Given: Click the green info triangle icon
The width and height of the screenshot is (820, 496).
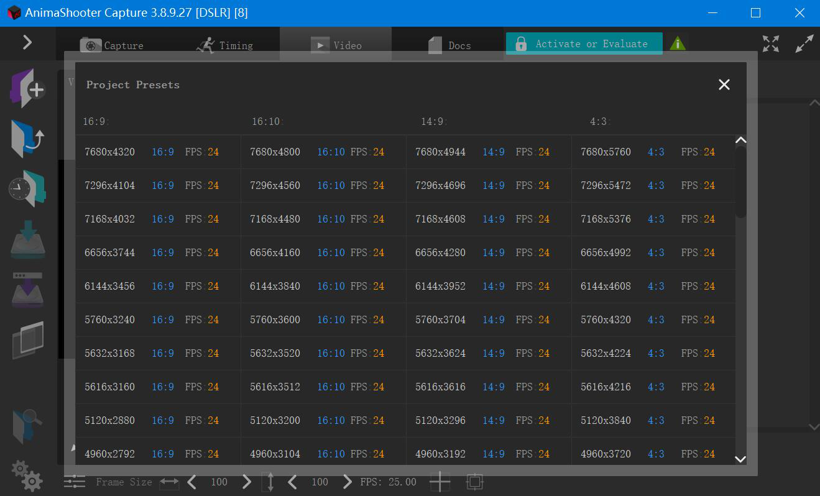Looking at the screenshot, I should (x=678, y=44).
